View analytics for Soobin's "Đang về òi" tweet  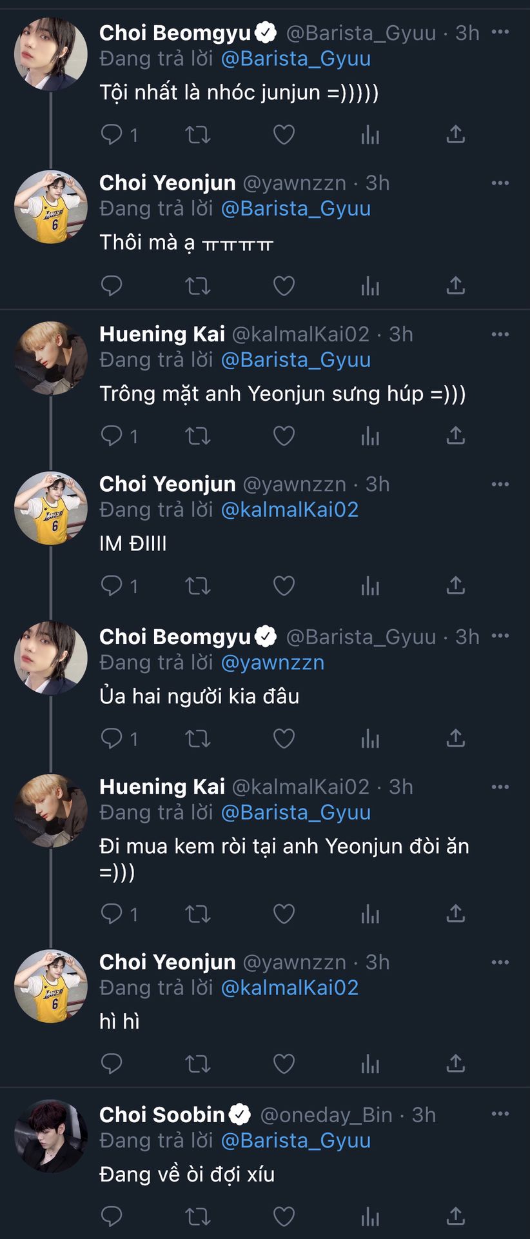click(370, 1216)
